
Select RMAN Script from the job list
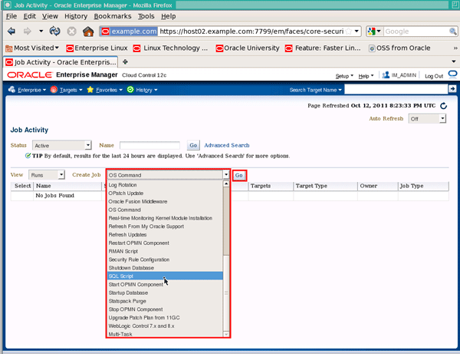[165, 251]
